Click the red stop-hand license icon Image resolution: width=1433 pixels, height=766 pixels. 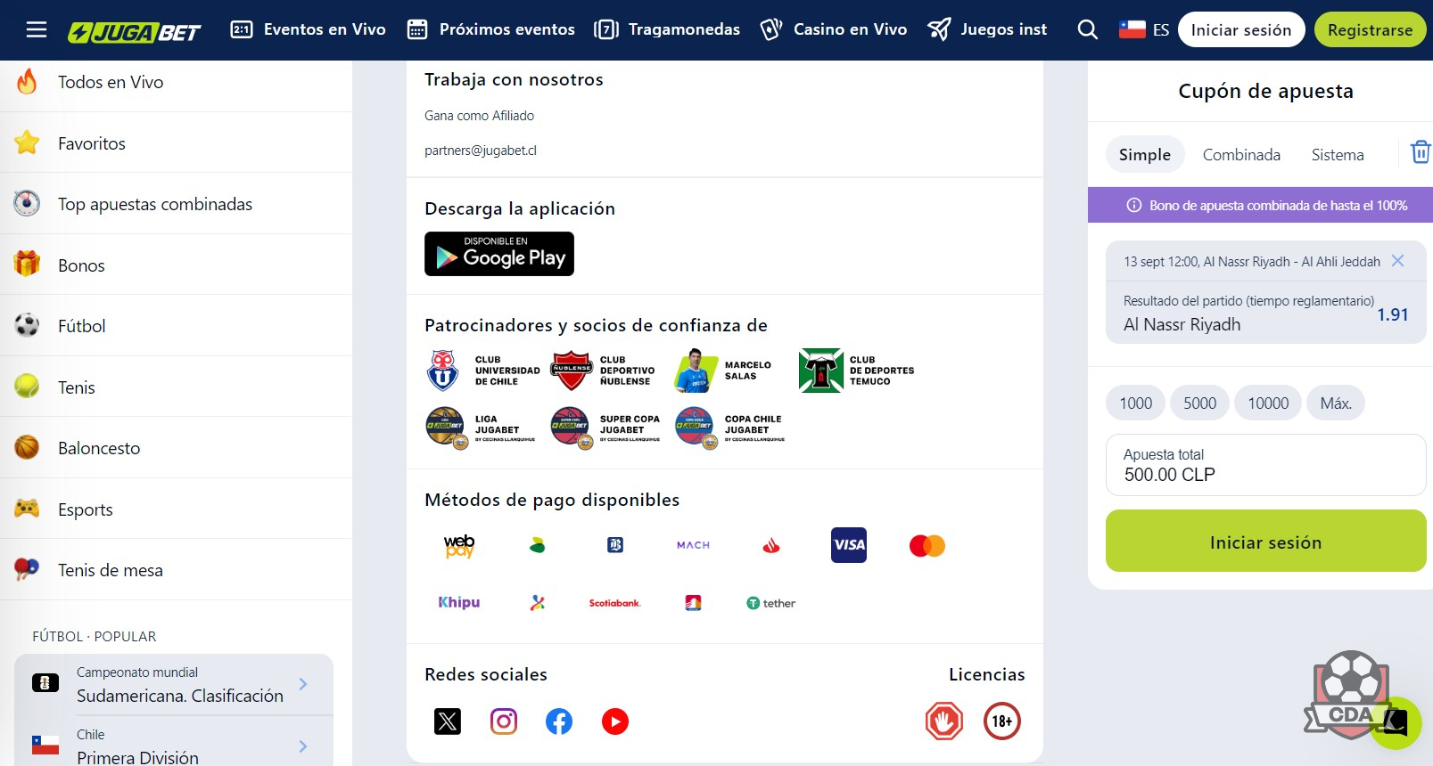coord(944,721)
